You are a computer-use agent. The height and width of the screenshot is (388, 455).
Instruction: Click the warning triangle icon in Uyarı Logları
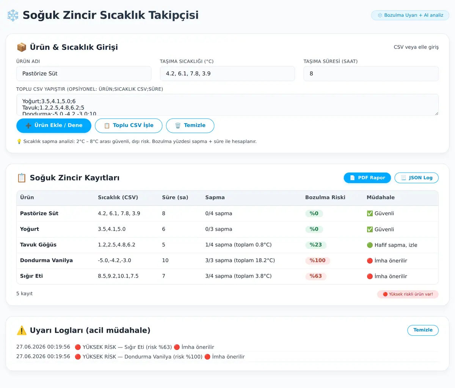pos(22,330)
